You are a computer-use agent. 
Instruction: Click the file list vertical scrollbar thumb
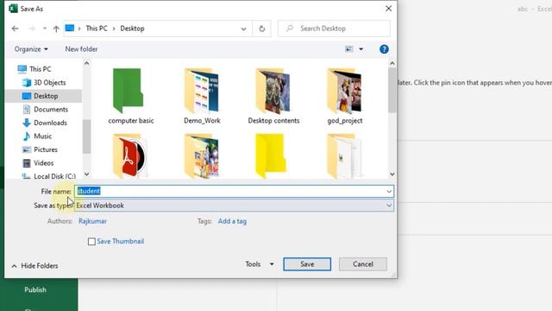[x=392, y=91]
